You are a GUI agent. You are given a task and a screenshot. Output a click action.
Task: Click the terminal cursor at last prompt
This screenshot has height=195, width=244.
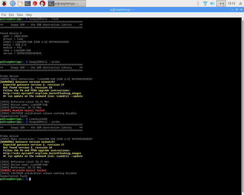[30, 179]
